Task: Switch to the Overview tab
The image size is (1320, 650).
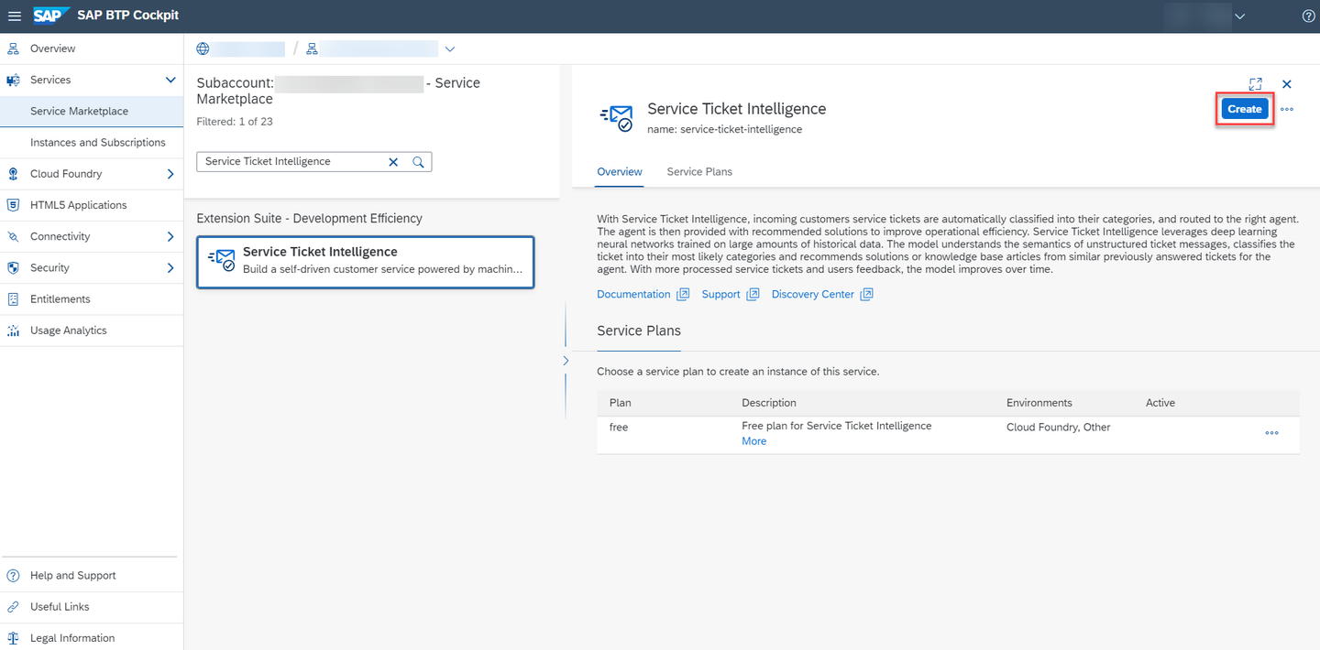Action: click(620, 172)
